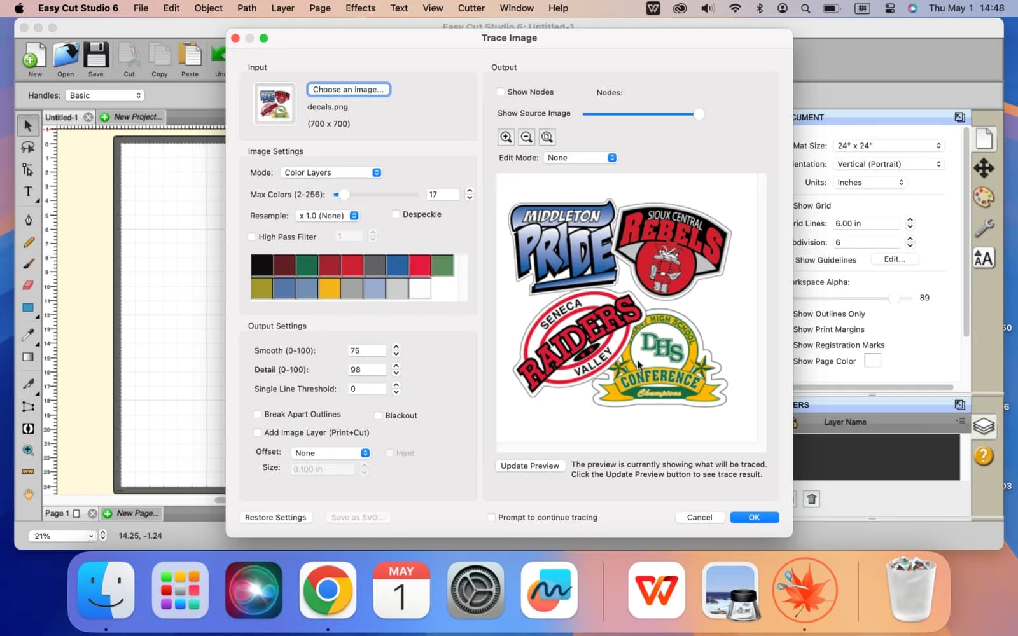Toggle the Despeckle checkbox
Image resolution: width=1018 pixels, height=636 pixels.
(x=396, y=214)
